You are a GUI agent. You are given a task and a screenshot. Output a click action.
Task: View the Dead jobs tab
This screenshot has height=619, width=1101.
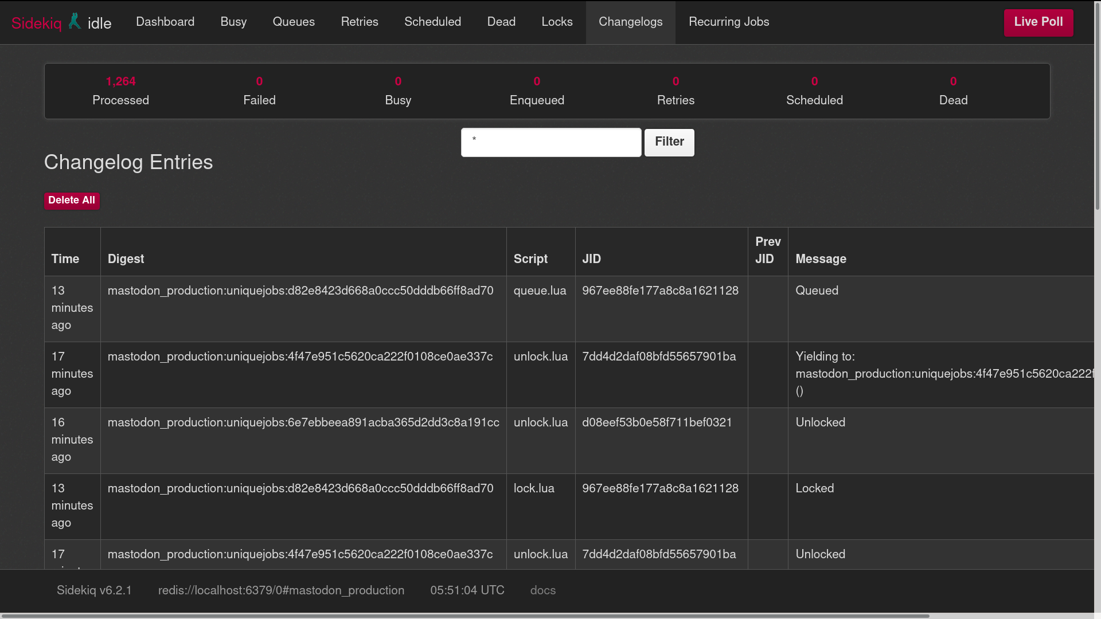(x=501, y=22)
